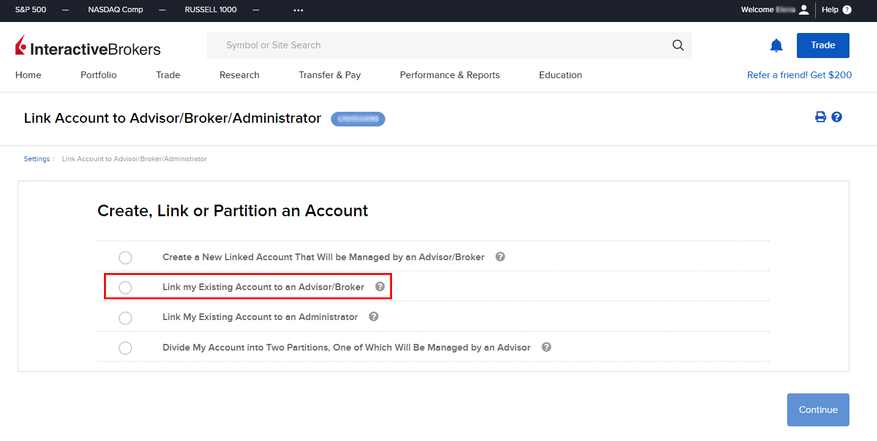Choose Link My Existing Account to Administrator
The image size is (877, 441).
[x=125, y=318]
